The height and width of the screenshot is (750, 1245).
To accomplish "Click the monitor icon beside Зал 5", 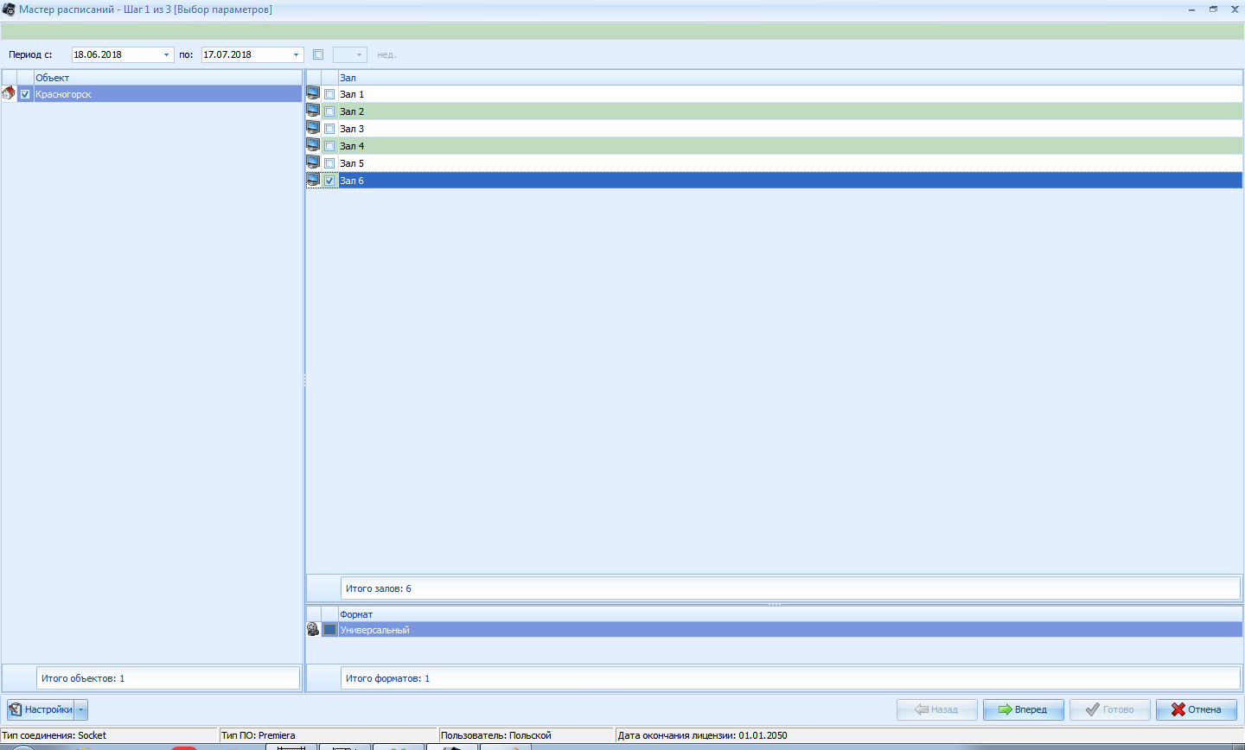I will [x=313, y=162].
